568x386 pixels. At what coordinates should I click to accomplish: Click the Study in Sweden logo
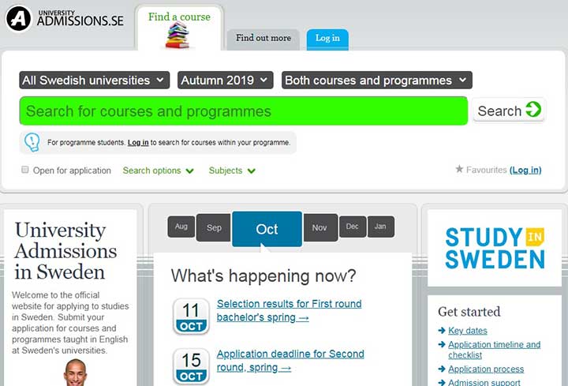click(495, 249)
